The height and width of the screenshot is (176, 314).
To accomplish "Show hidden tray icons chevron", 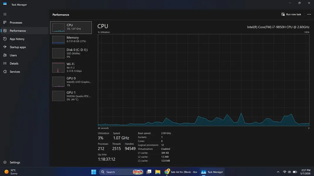I will [278, 172].
